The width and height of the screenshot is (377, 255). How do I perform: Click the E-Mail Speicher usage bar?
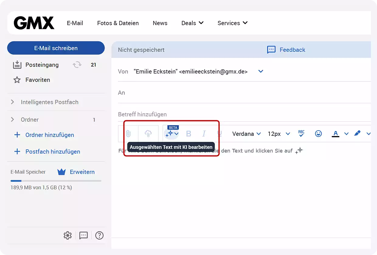[x=56, y=181]
